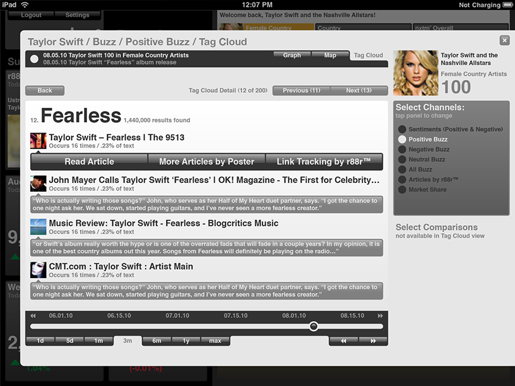This screenshot has height=386, width=515.
Task: Click the CMT.com quote excerpt box
Action: pos(206,291)
